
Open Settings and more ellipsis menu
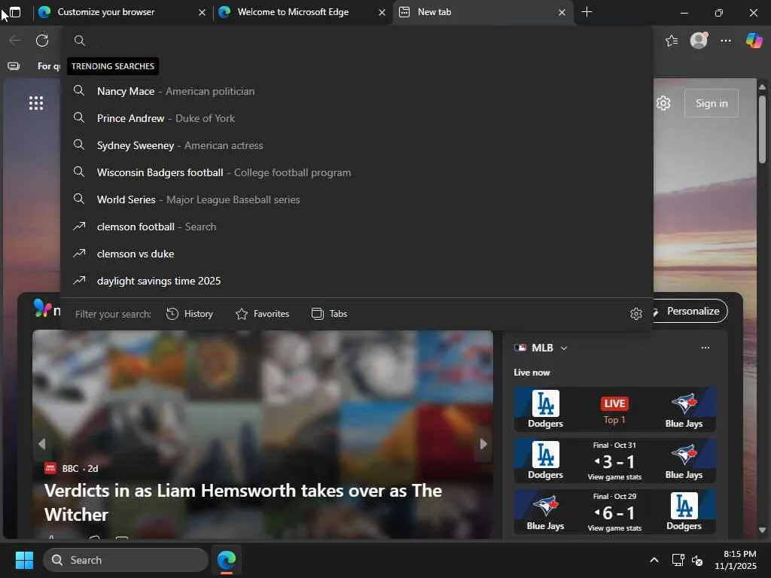coord(726,41)
